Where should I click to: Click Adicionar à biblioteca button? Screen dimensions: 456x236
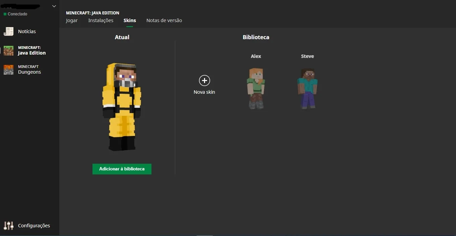[x=122, y=169]
